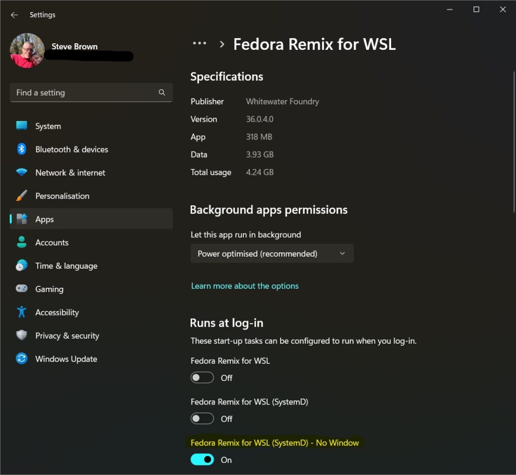Open the System settings section
The height and width of the screenshot is (475, 516).
click(48, 126)
